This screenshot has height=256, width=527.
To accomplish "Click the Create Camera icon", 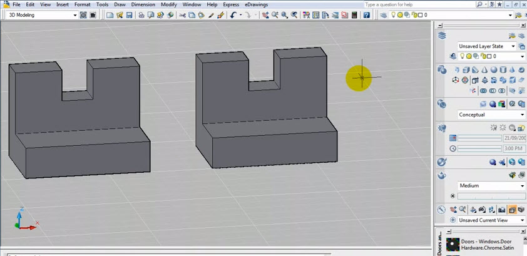I will point(502,210).
